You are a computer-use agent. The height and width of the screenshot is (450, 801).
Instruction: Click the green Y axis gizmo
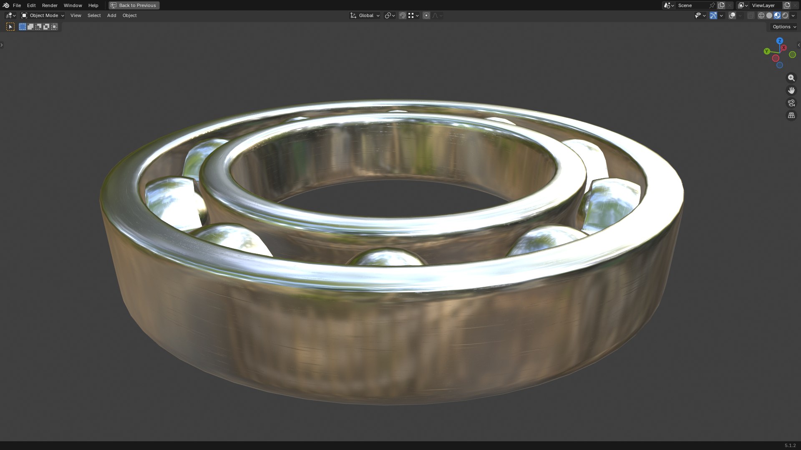767,51
